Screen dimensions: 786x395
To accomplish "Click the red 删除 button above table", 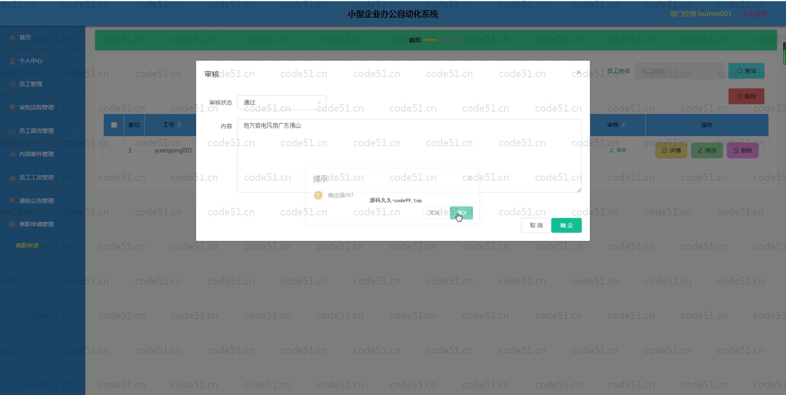I will 746,96.
